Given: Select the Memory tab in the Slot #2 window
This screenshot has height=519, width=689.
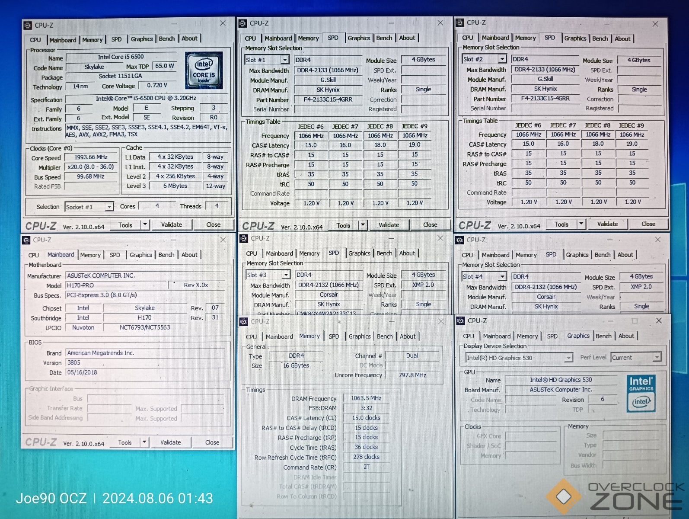Looking at the screenshot, I should [x=525, y=38].
